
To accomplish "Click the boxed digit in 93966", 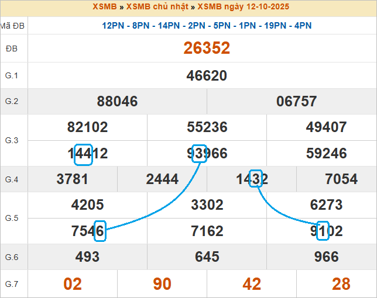I will pos(200,153).
